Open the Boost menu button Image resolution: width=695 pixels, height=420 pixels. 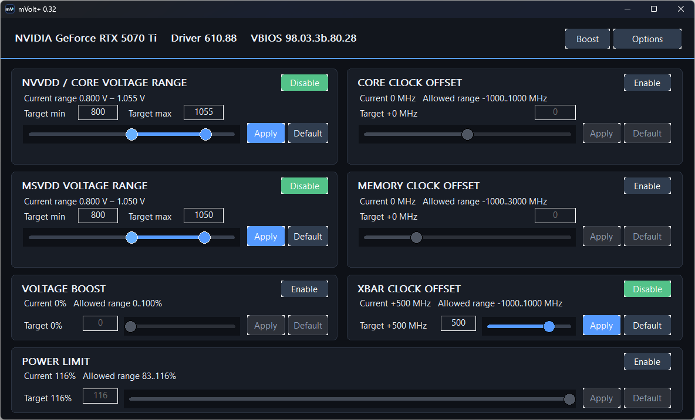pyautogui.click(x=588, y=39)
